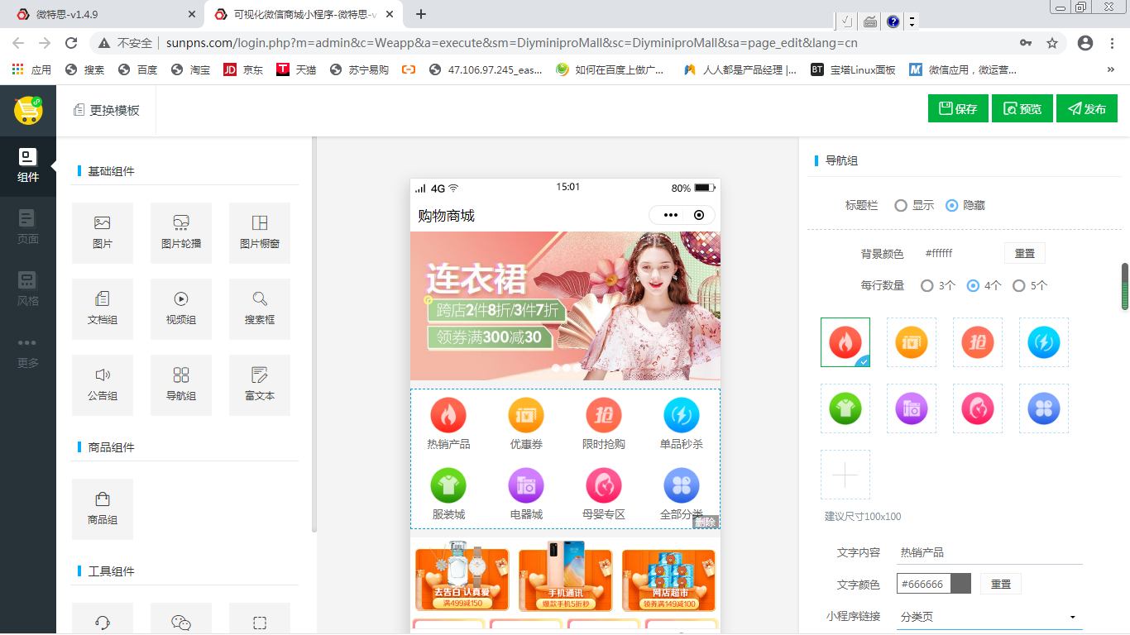Open the Chrome extensions overflow chevron
Image resolution: width=1130 pixels, height=635 pixels.
point(1111,70)
